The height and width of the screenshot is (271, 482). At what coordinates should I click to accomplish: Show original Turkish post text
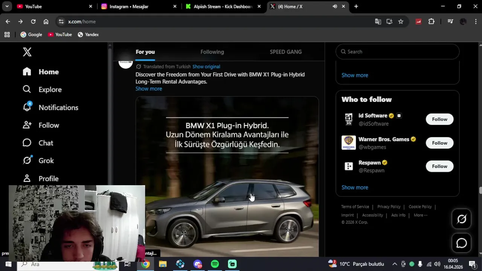coord(206,67)
